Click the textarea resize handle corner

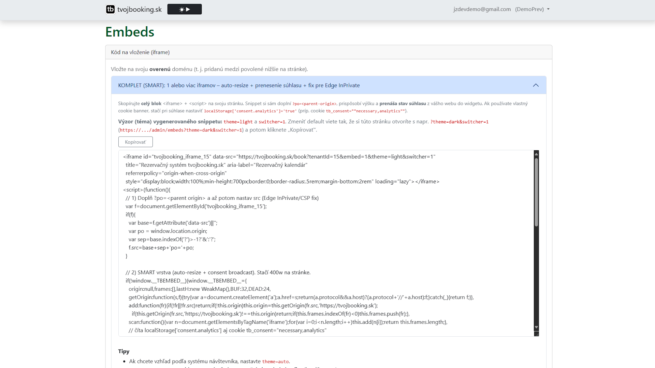(537, 334)
